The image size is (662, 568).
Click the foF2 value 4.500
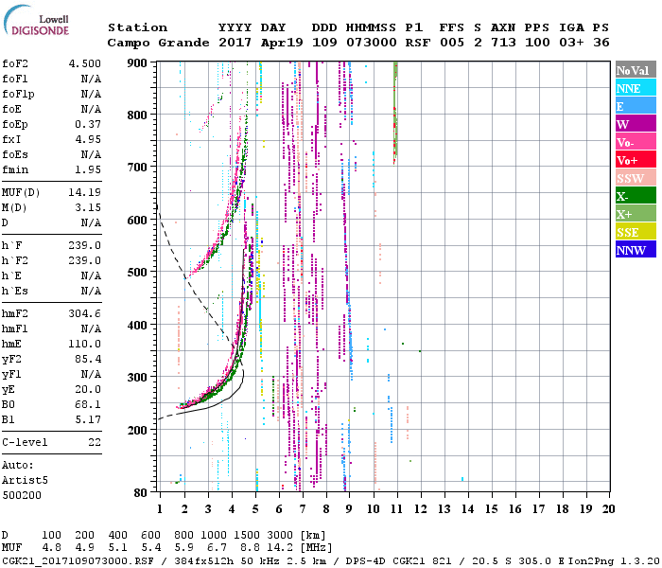click(x=85, y=63)
